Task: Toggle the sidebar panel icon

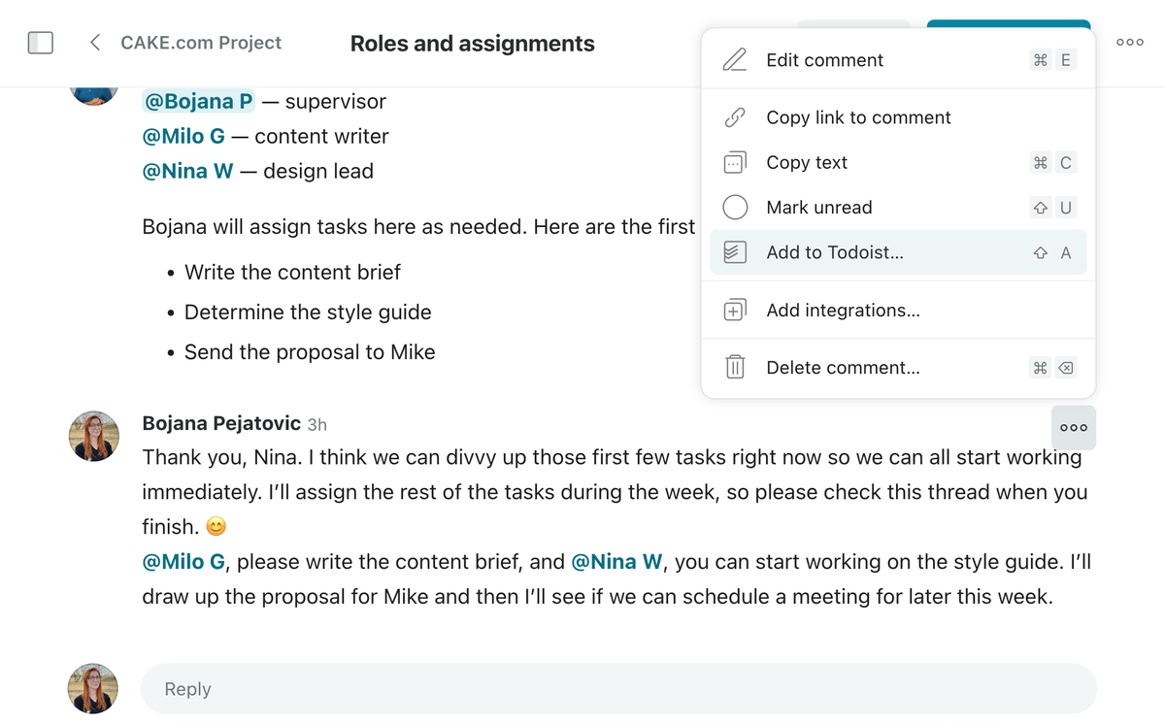Action: 41,43
